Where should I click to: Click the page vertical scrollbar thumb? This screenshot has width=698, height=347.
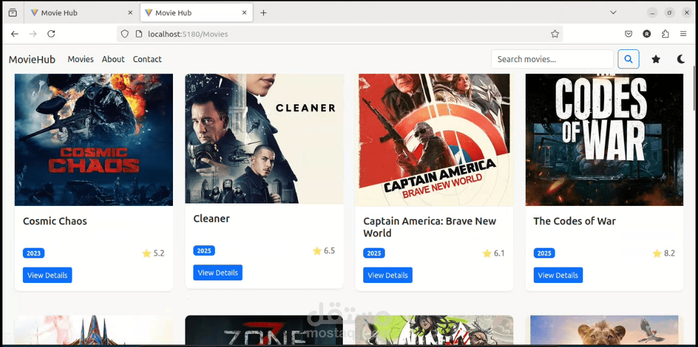tap(694, 88)
